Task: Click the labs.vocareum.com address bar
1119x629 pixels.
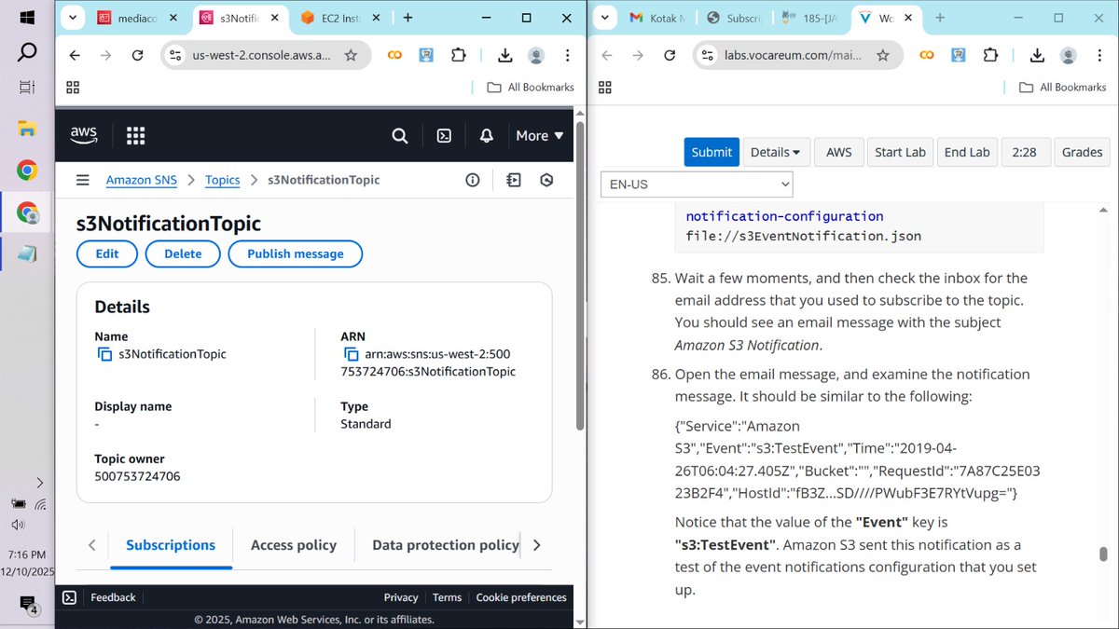Action: (x=794, y=56)
